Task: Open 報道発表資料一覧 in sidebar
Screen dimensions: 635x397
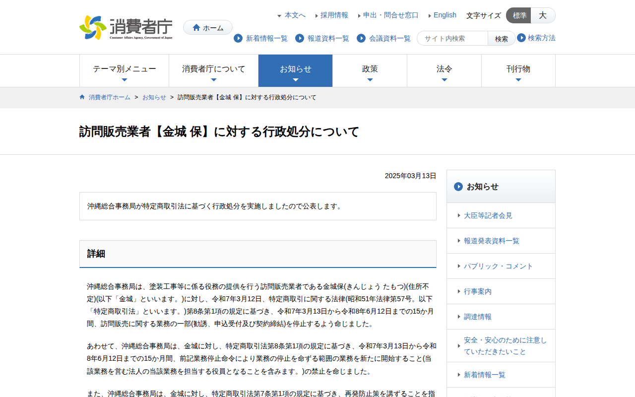Action: coord(492,241)
